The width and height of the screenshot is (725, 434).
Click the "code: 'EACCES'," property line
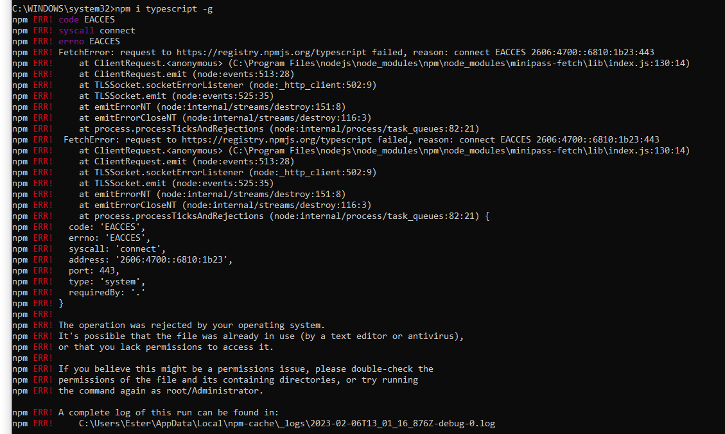[x=107, y=227]
